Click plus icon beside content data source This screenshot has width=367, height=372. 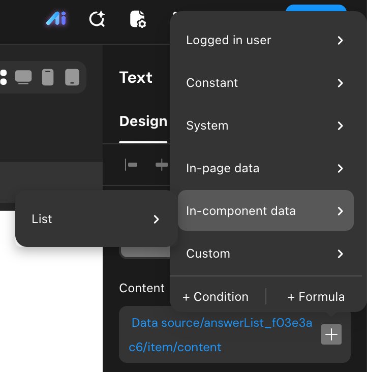[331, 334]
